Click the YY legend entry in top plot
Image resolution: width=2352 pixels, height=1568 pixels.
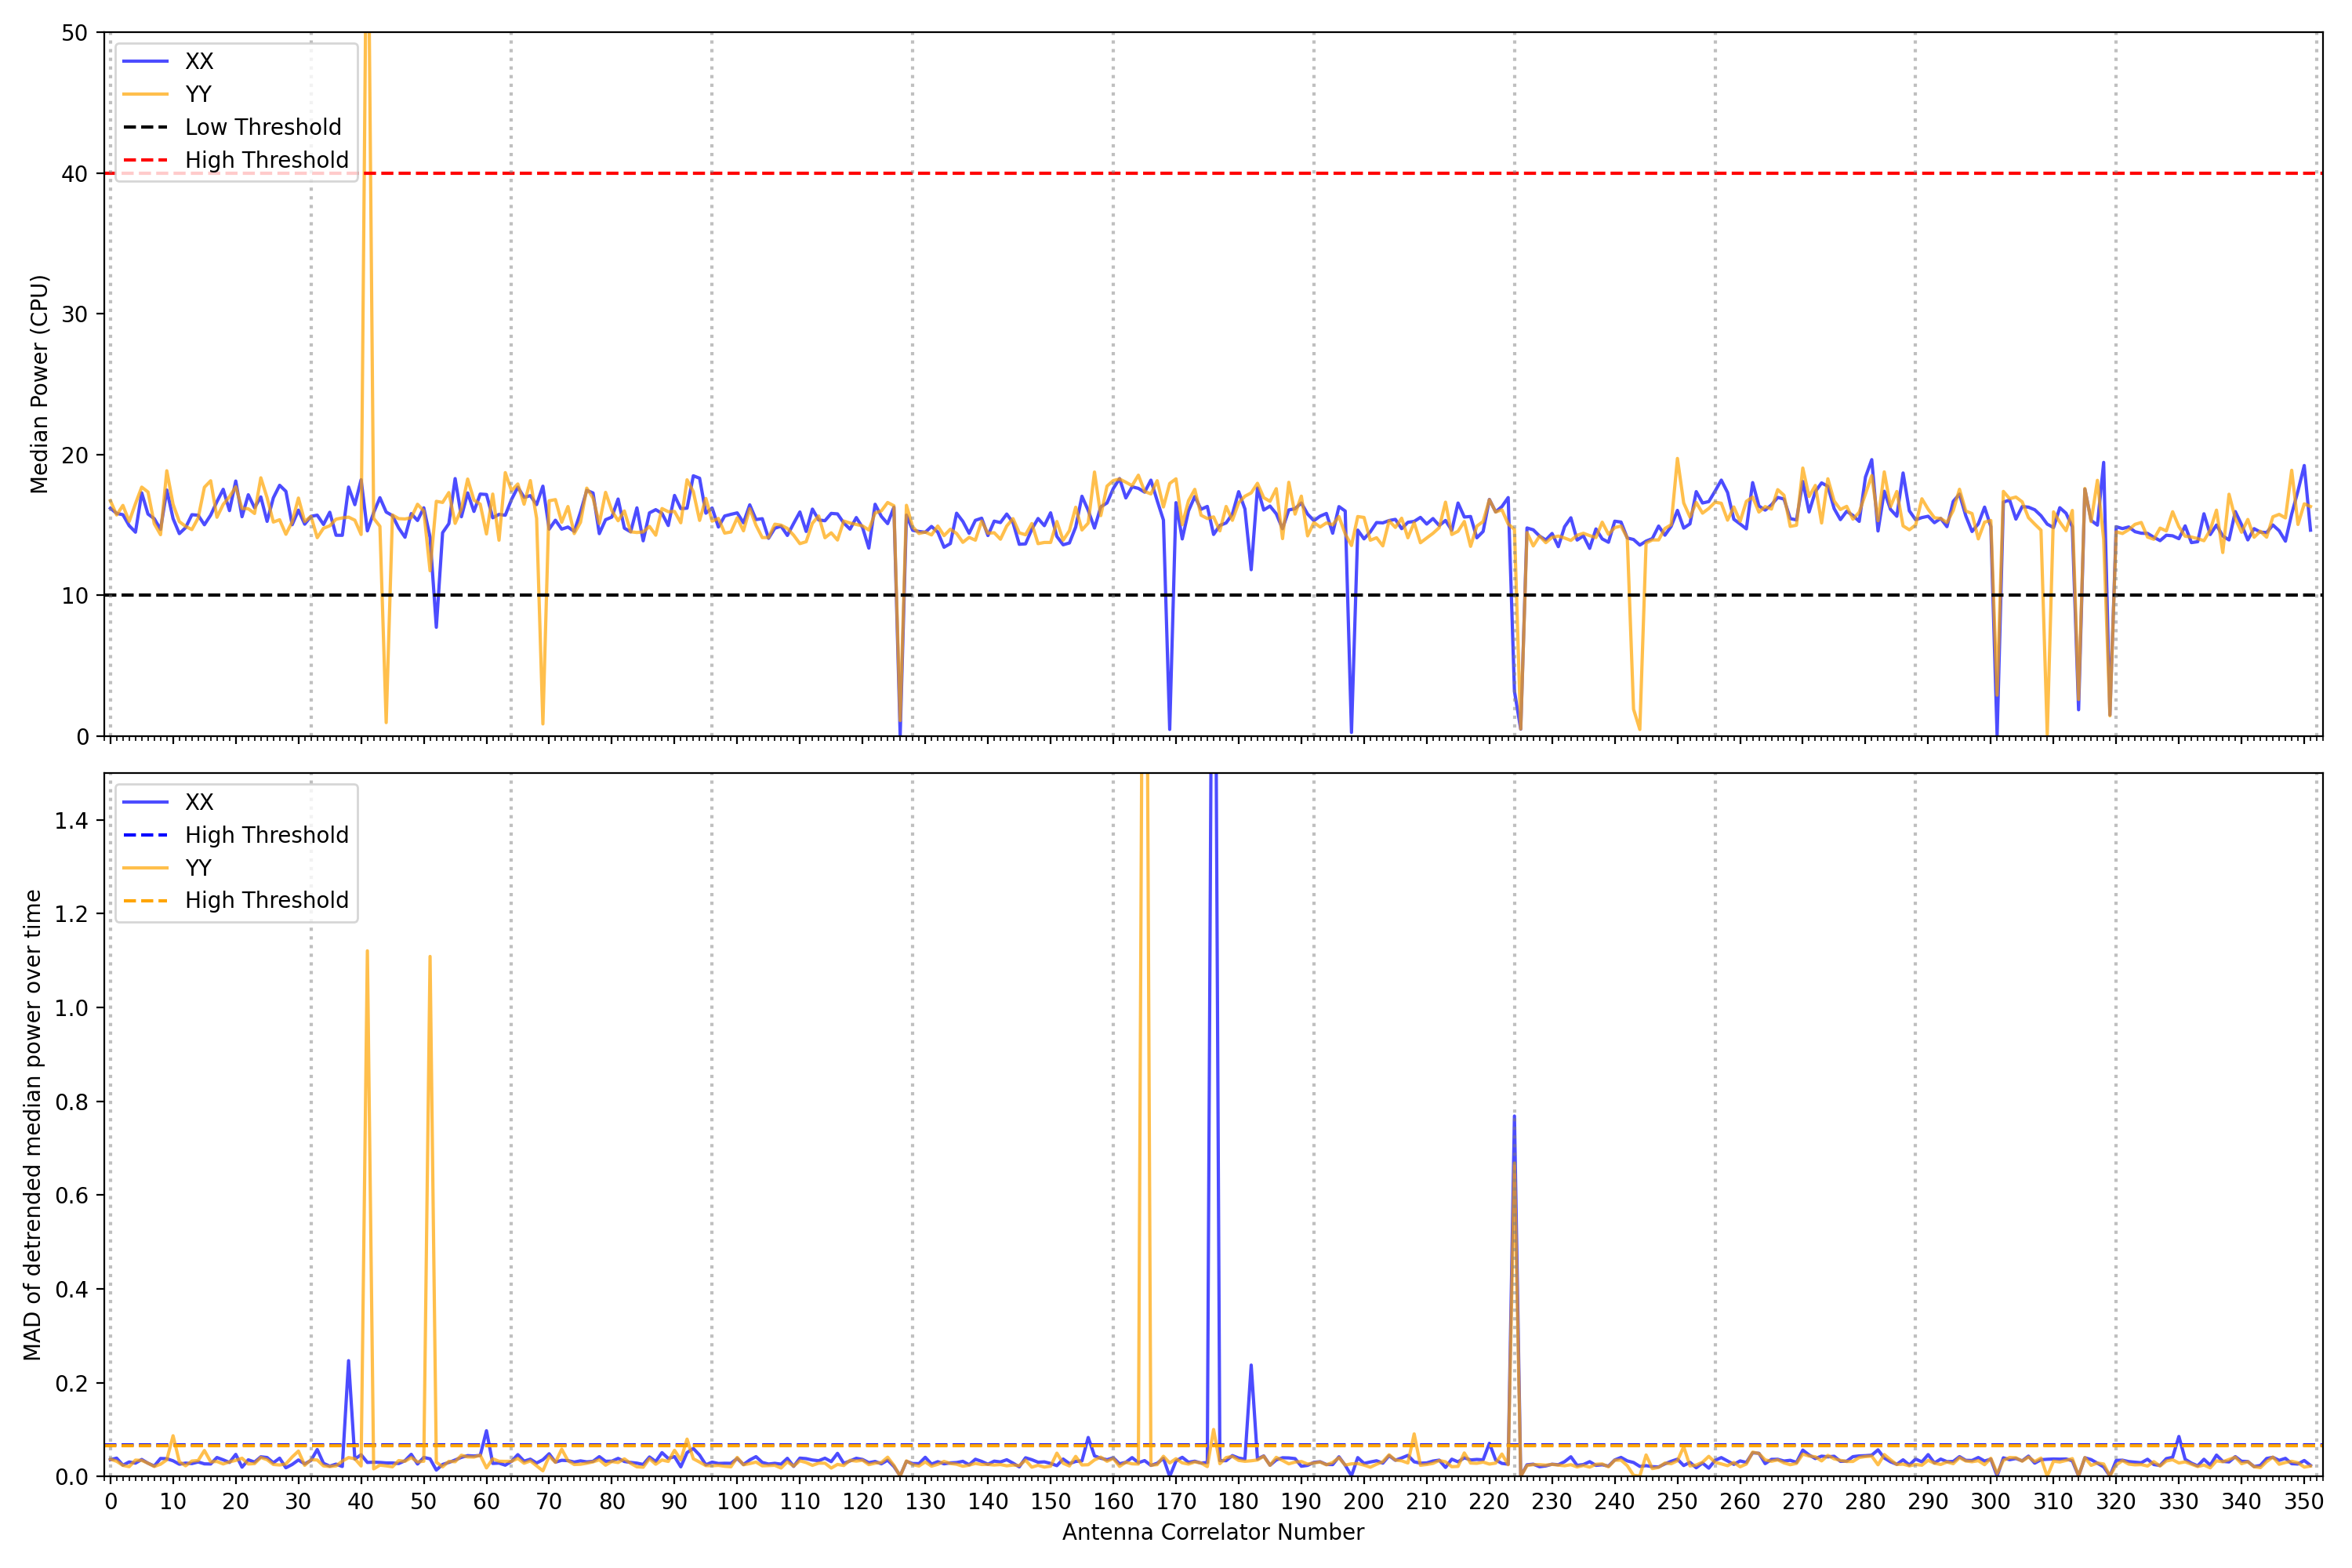pos(198,94)
